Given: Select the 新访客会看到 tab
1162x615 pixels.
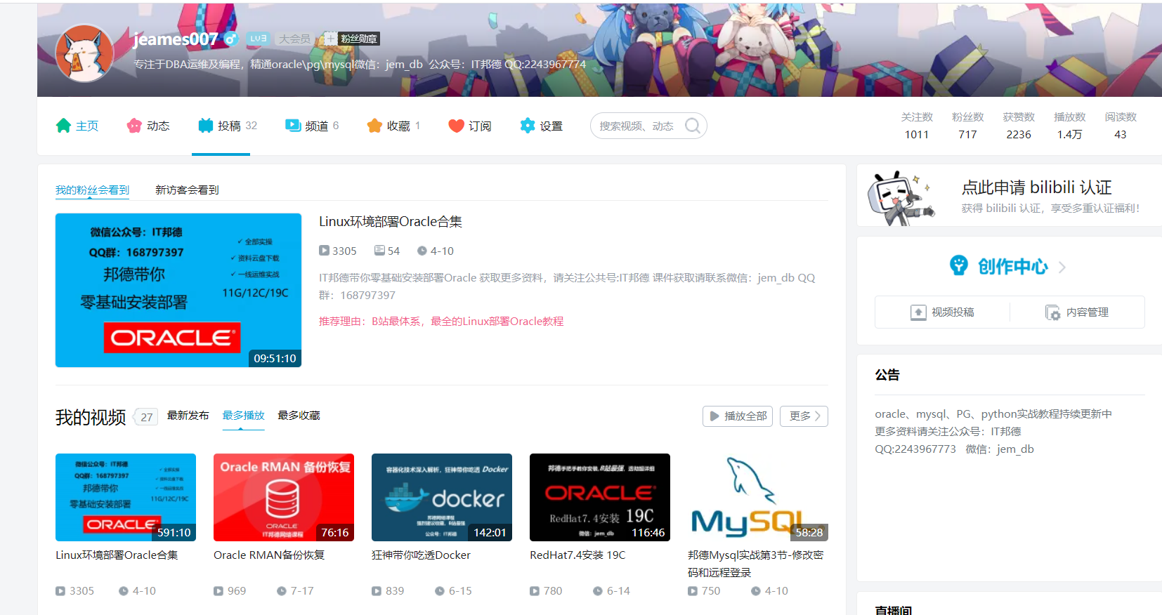Looking at the screenshot, I should (x=187, y=190).
